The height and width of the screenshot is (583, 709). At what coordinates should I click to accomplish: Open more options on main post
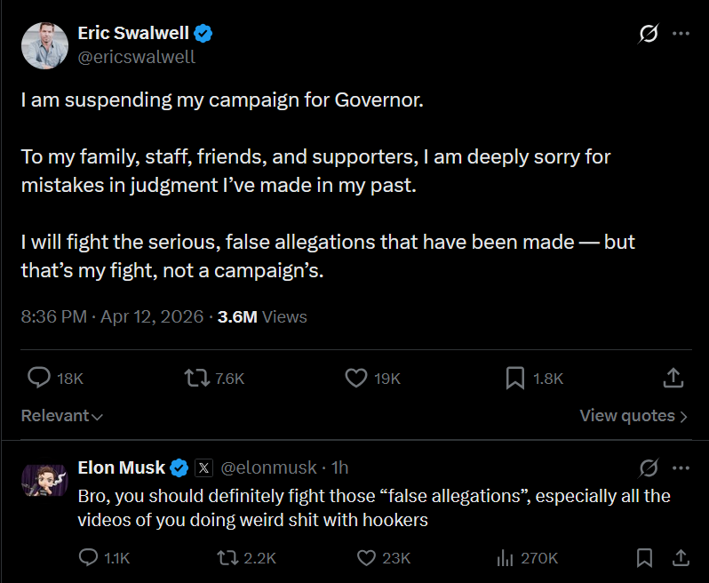tap(681, 34)
